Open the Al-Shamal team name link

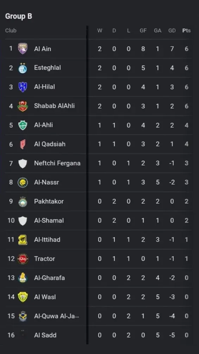tap(49, 221)
